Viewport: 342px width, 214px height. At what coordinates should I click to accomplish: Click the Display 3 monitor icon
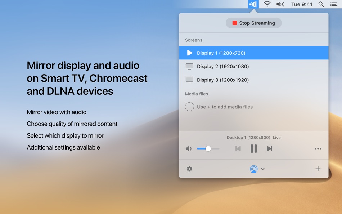pyautogui.click(x=189, y=80)
